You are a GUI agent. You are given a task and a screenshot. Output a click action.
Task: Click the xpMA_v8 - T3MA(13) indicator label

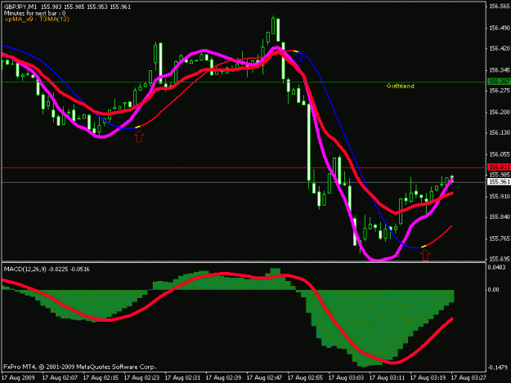(x=37, y=19)
